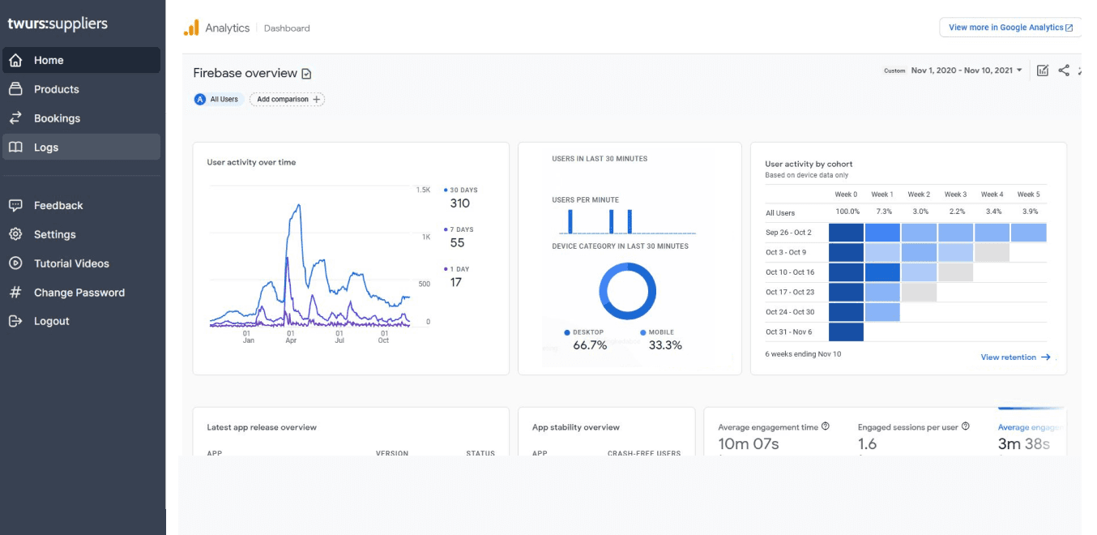
Task: Click Add comparison button
Action: pyautogui.click(x=287, y=100)
